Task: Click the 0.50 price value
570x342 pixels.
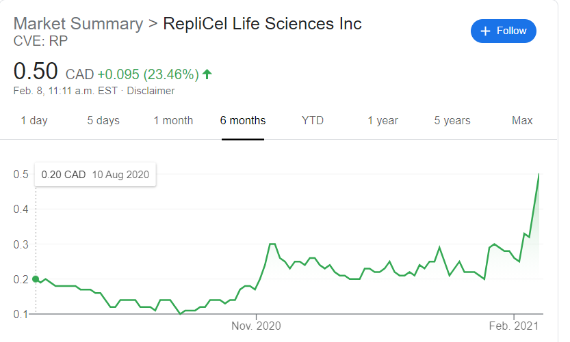Action: tap(36, 72)
